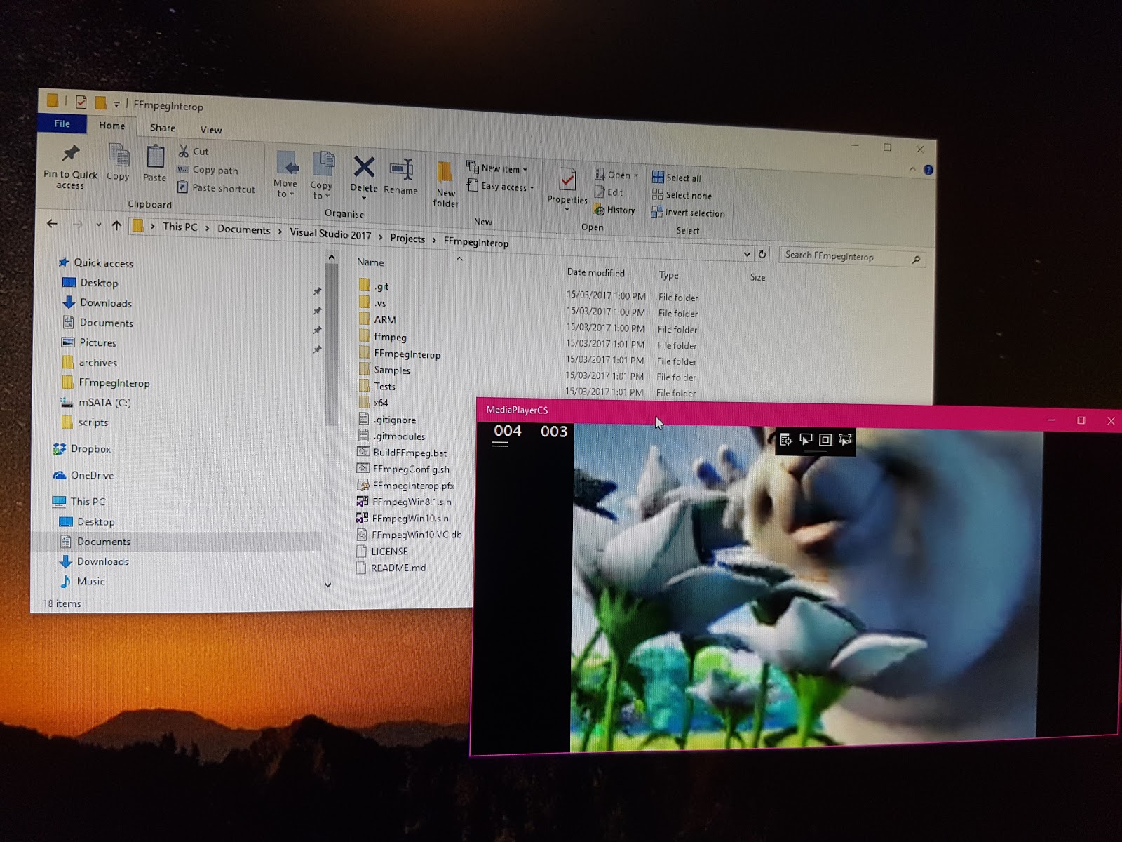Go up one folder level arrow
This screenshot has width=1122, height=842.
tap(116, 225)
